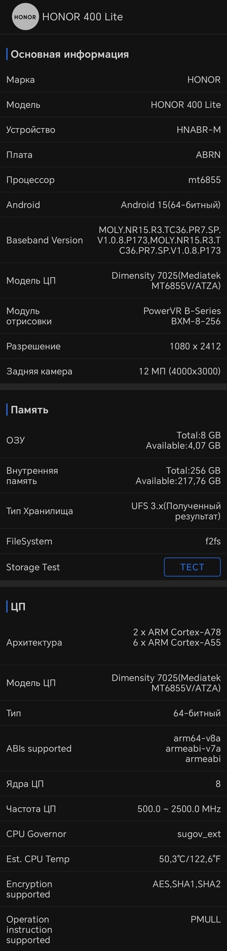This screenshot has height=951, width=227.
Task: Select the ЦП section heading
Action: tap(18, 607)
